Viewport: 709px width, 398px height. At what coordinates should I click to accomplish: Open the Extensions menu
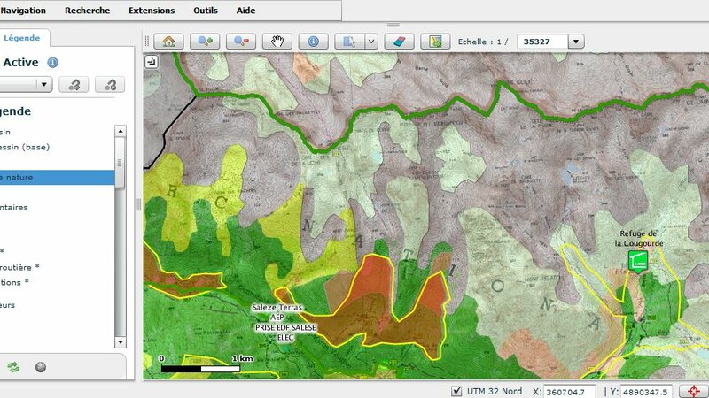tap(152, 11)
